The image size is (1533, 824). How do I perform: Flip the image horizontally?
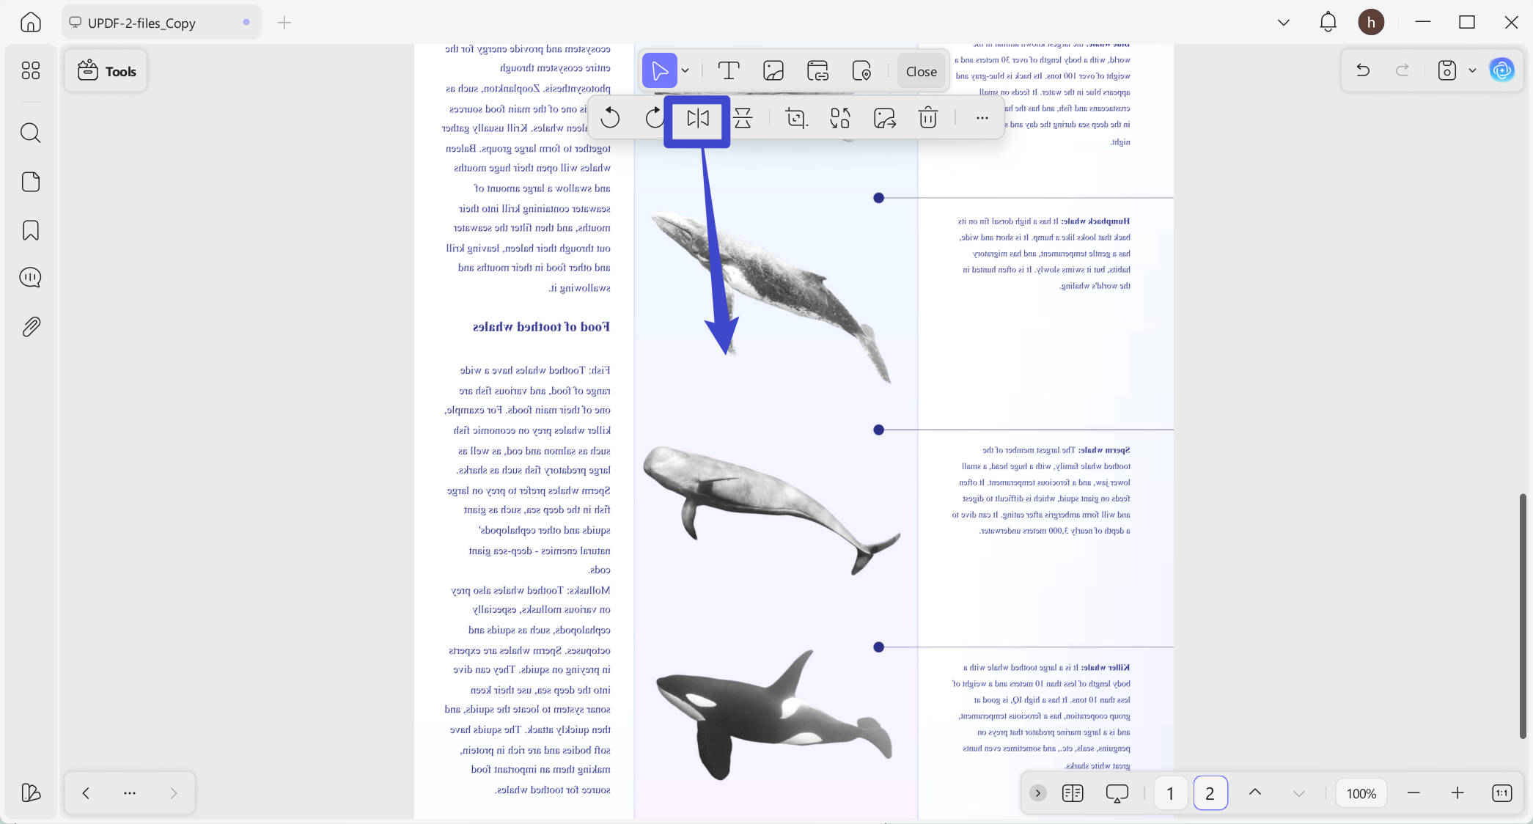(x=698, y=118)
